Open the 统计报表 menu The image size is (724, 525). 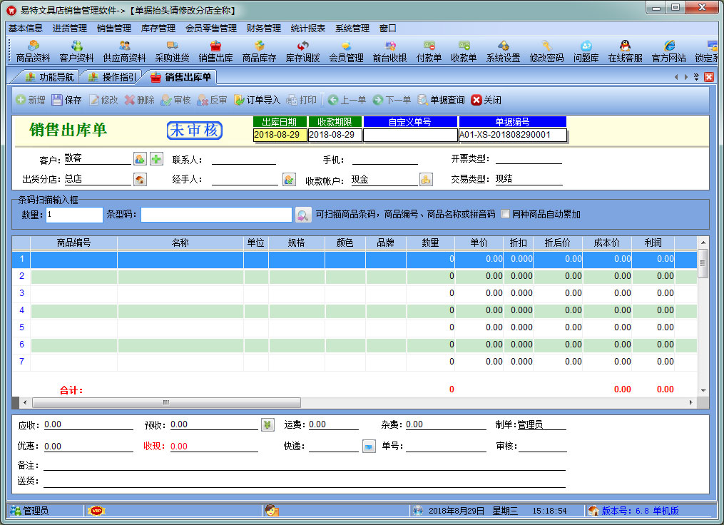(x=307, y=28)
